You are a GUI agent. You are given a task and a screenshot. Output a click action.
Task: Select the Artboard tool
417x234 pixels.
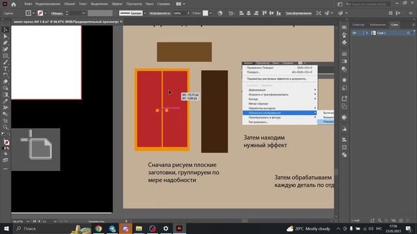tap(5, 121)
